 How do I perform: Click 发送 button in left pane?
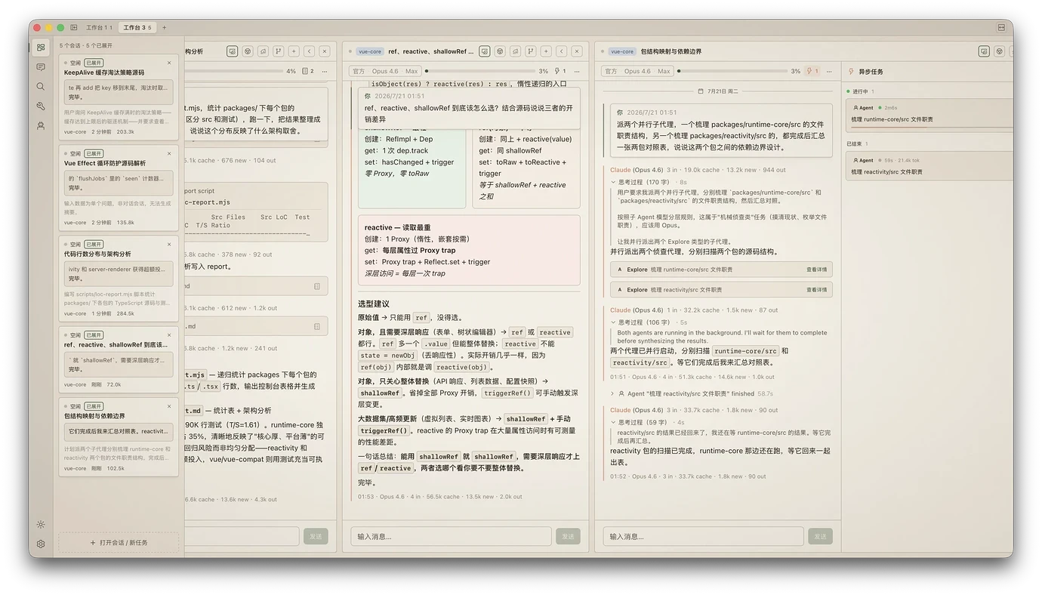click(316, 536)
